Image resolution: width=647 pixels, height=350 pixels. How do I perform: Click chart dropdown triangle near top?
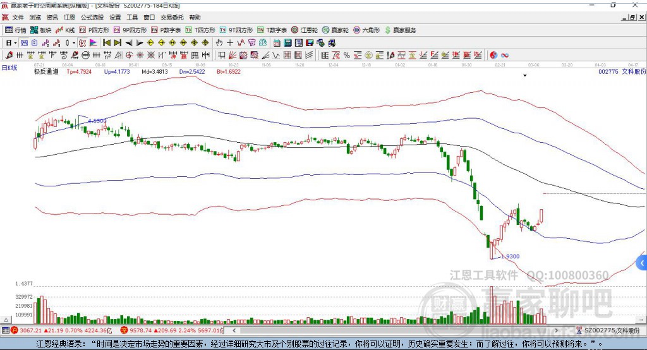(x=525, y=76)
